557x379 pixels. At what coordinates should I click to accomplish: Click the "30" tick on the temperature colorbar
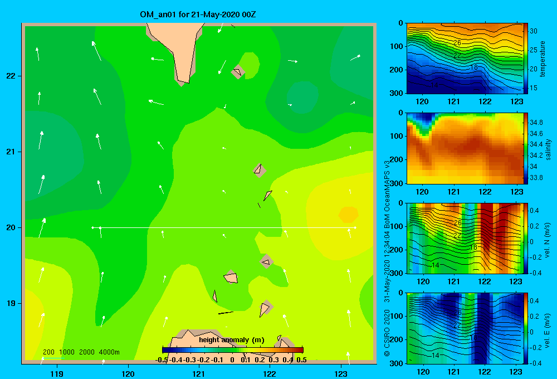(x=534, y=31)
